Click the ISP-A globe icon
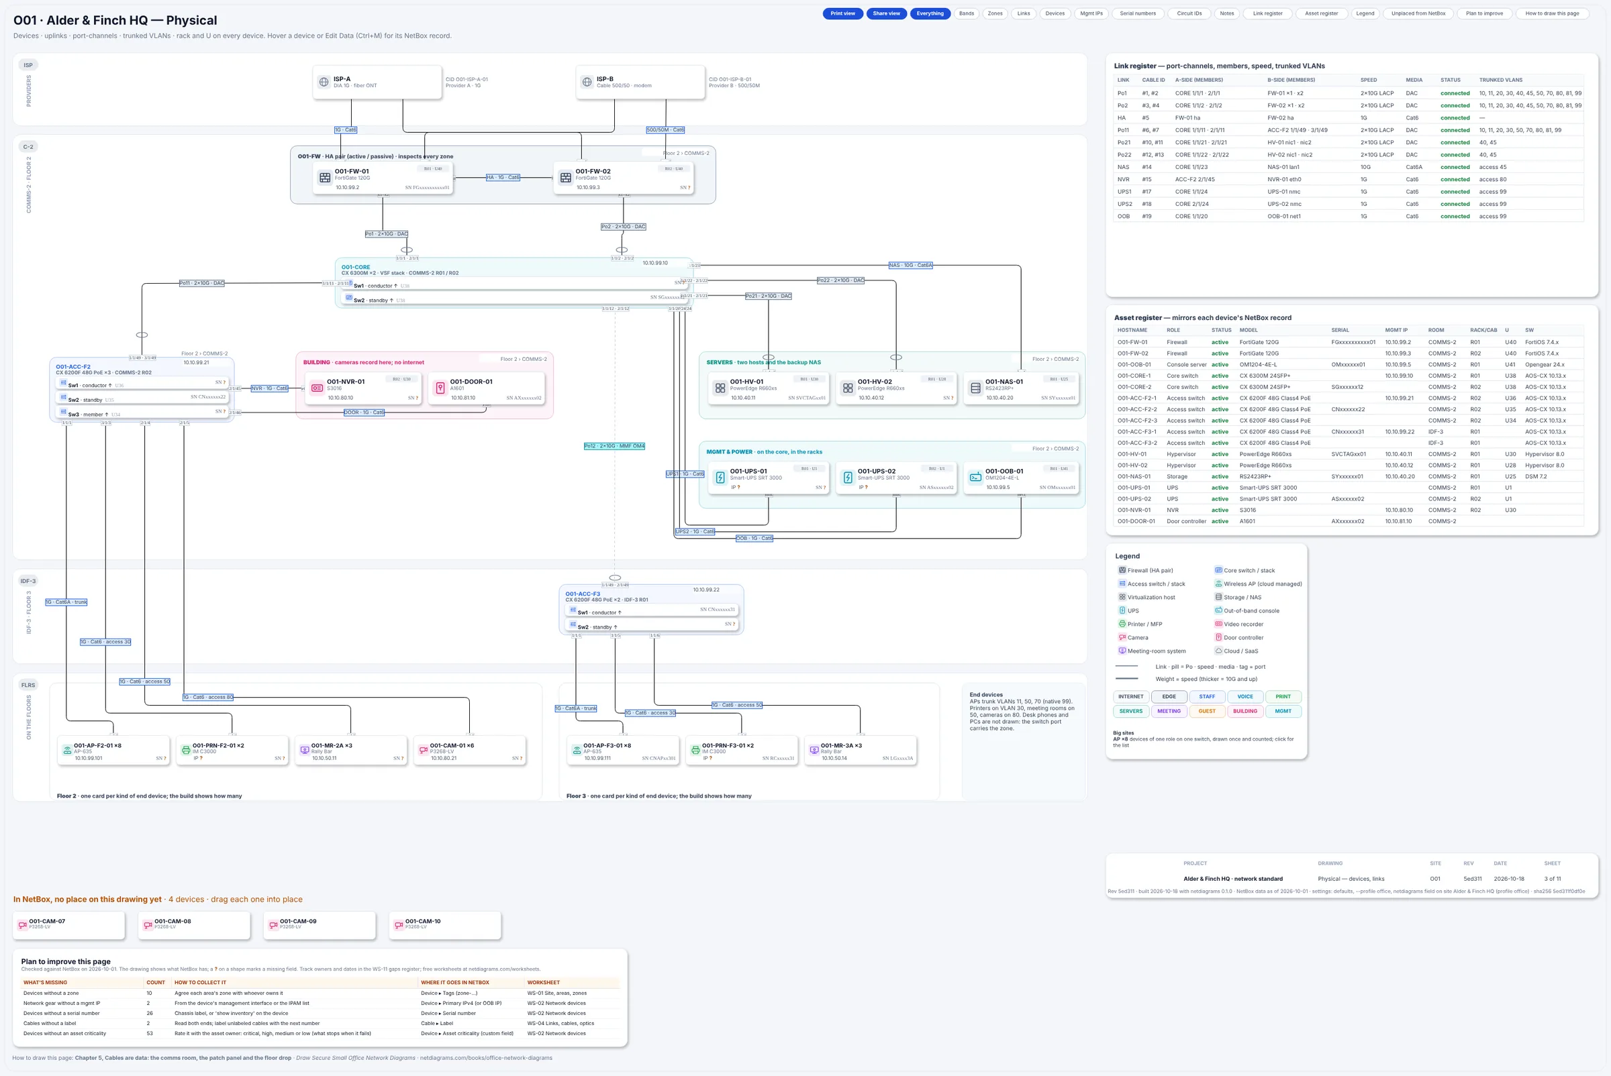Screen dimensions: 1611x1076 (324, 83)
